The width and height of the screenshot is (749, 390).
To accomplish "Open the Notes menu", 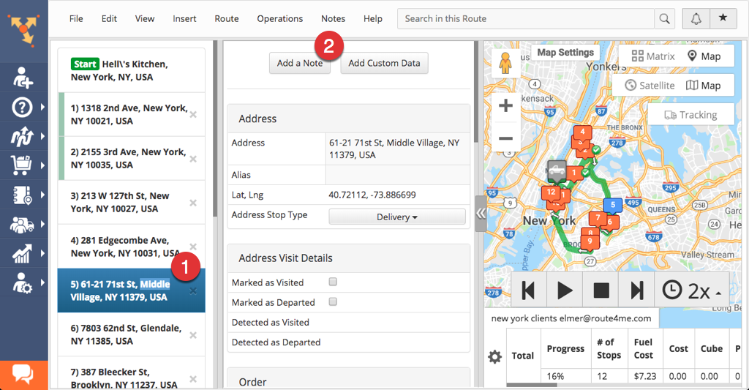I will point(333,18).
